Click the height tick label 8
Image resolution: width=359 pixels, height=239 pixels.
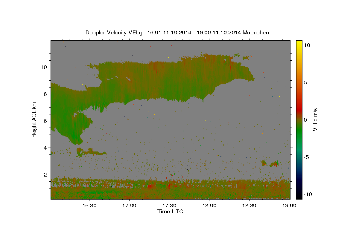(x=46, y=94)
